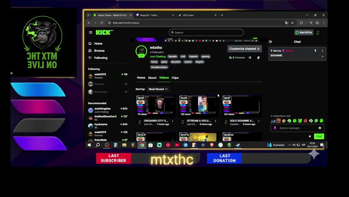Open a new browser tab
Screen dimensions: 349x197
coord(222,15)
